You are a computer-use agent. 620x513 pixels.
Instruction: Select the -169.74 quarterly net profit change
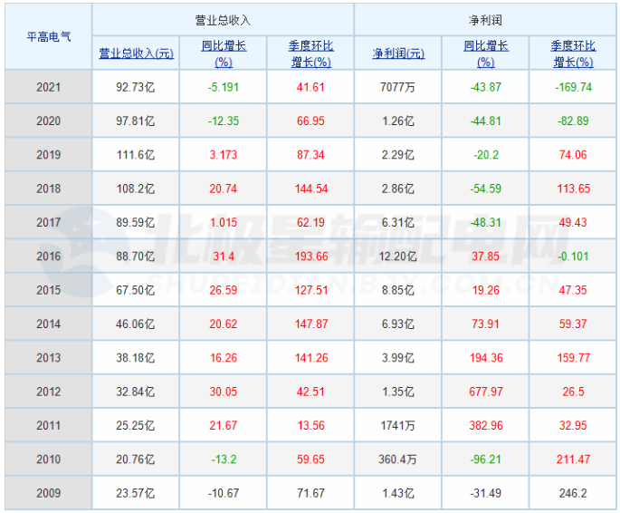573,87
